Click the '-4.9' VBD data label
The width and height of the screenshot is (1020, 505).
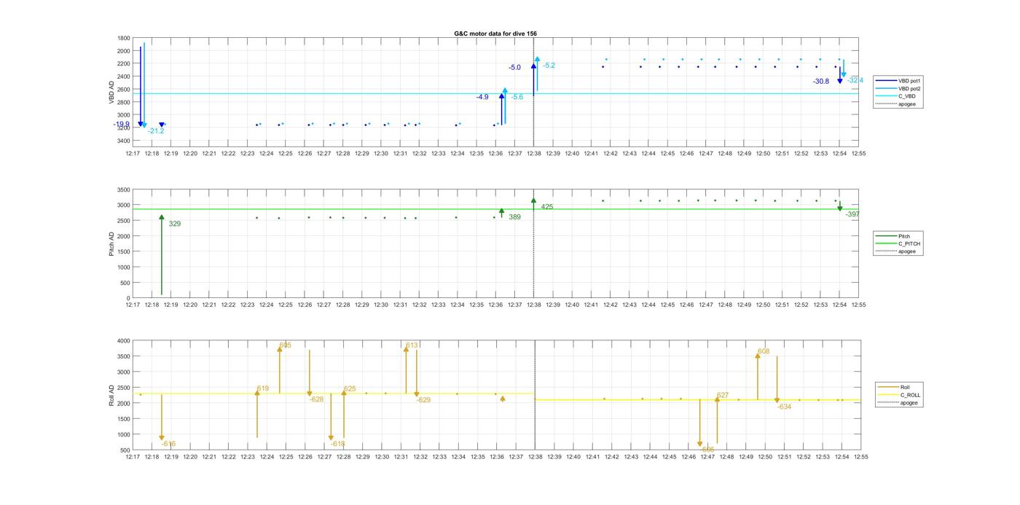pos(482,97)
